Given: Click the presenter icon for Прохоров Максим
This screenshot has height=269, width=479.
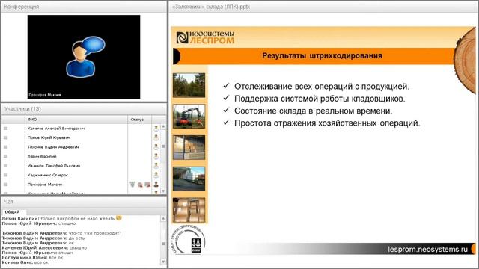Looking at the screenshot, I should 156,185.
